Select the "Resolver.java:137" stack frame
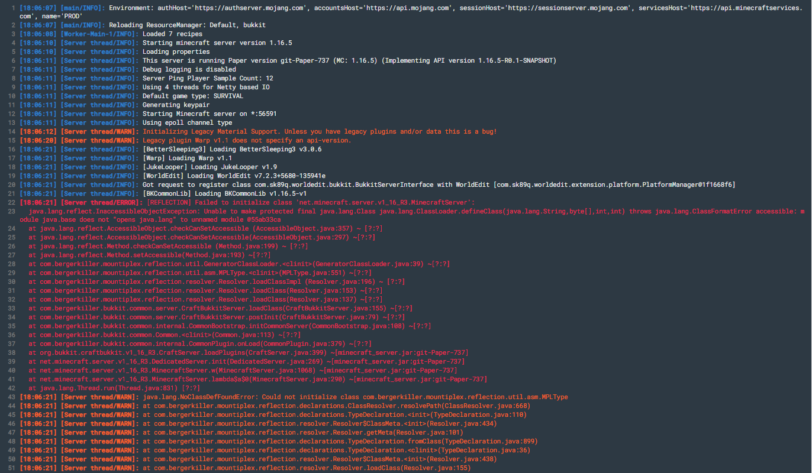Screen dimensions: 812x473 (206, 300)
